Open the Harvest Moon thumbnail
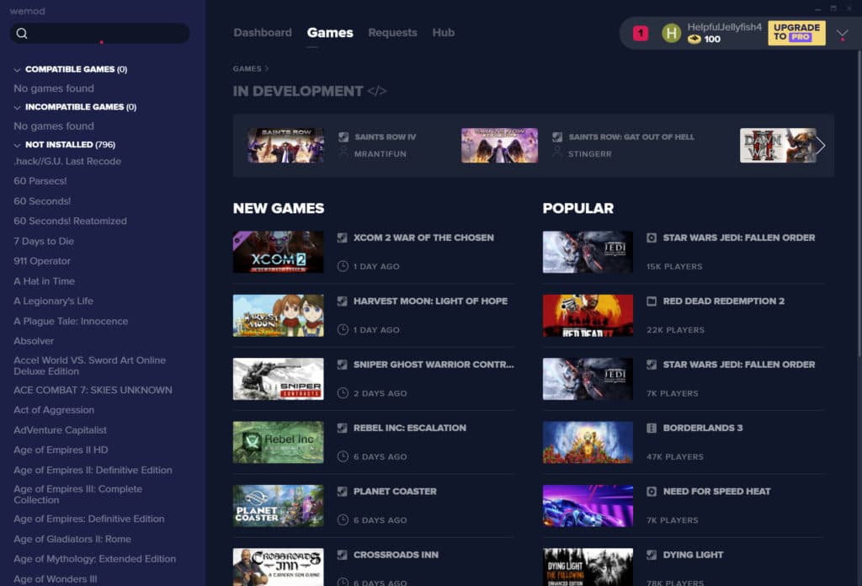The height and width of the screenshot is (586, 862). (278, 316)
